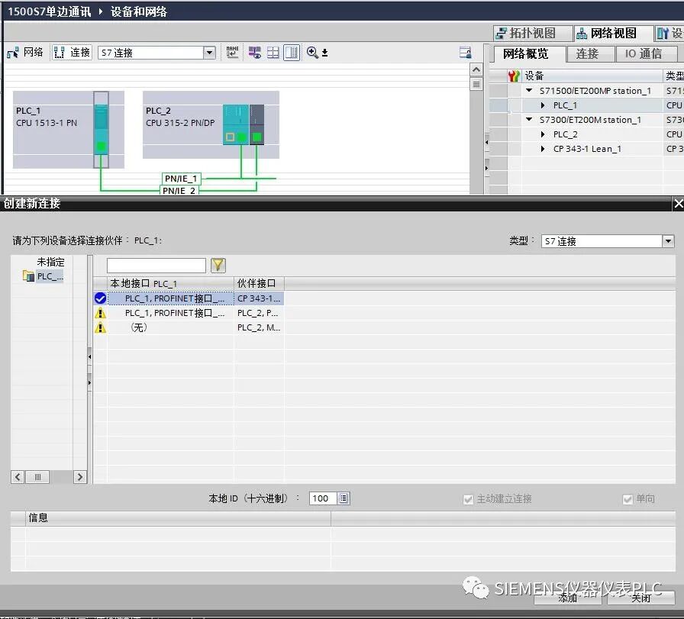This screenshot has height=619, width=684.
Task: Click scroll up arrow of network view
Action: (x=476, y=69)
